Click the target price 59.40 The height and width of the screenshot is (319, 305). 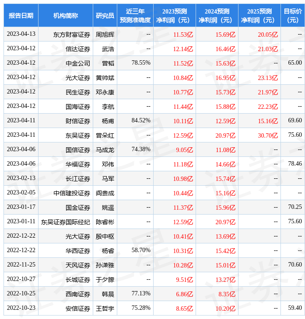pos(295,308)
